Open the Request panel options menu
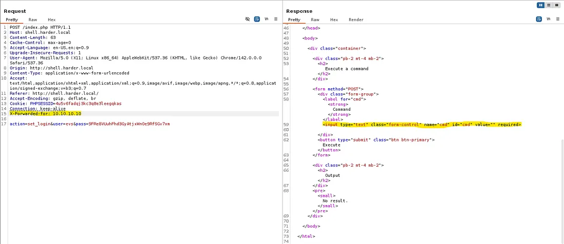The width and height of the screenshot is (564, 244). coord(276,19)
